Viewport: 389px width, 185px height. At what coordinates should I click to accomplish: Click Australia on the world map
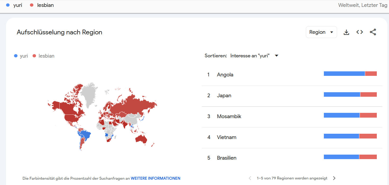(x=141, y=139)
